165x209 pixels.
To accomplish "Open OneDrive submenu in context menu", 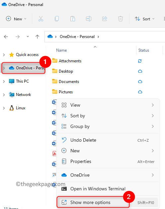I will pyautogui.click(x=108, y=175).
